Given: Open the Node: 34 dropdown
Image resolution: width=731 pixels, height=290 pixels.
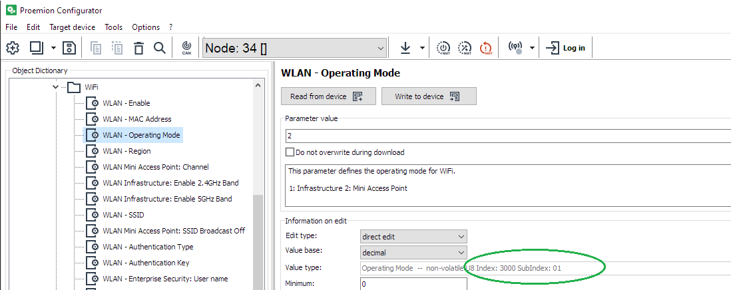Looking at the screenshot, I should coord(381,48).
